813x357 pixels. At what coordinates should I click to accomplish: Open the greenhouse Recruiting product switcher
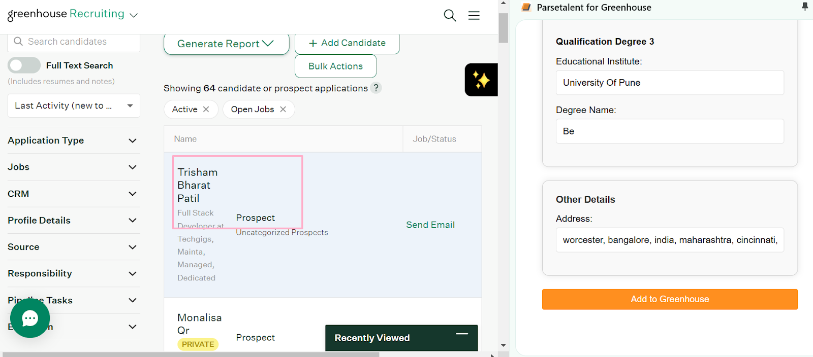coord(73,14)
